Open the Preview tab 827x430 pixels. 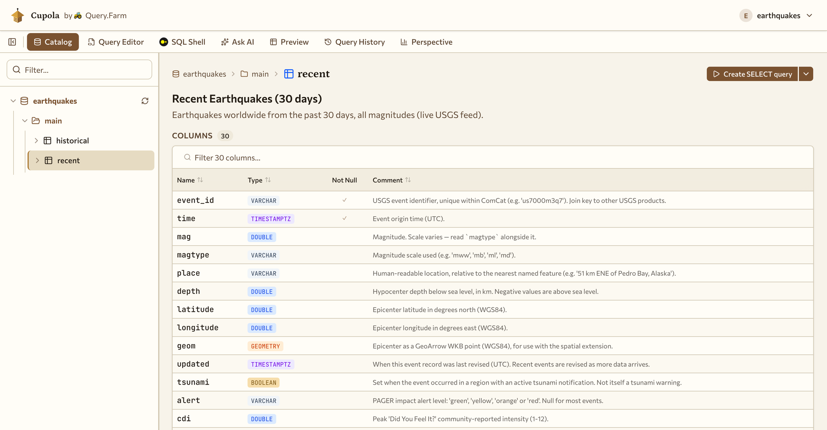click(x=289, y=42)
